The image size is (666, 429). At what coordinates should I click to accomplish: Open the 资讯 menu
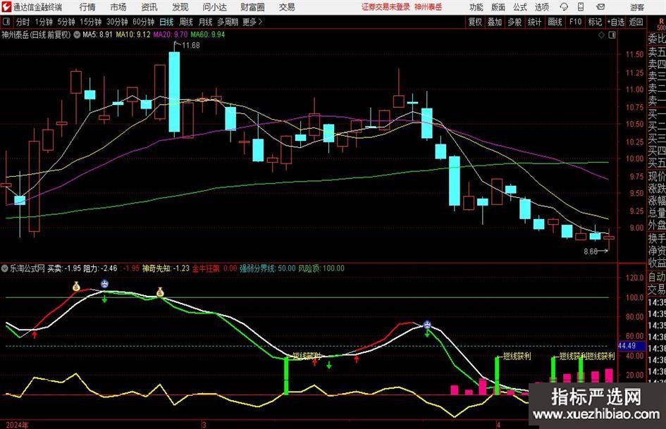coord(149,7)
